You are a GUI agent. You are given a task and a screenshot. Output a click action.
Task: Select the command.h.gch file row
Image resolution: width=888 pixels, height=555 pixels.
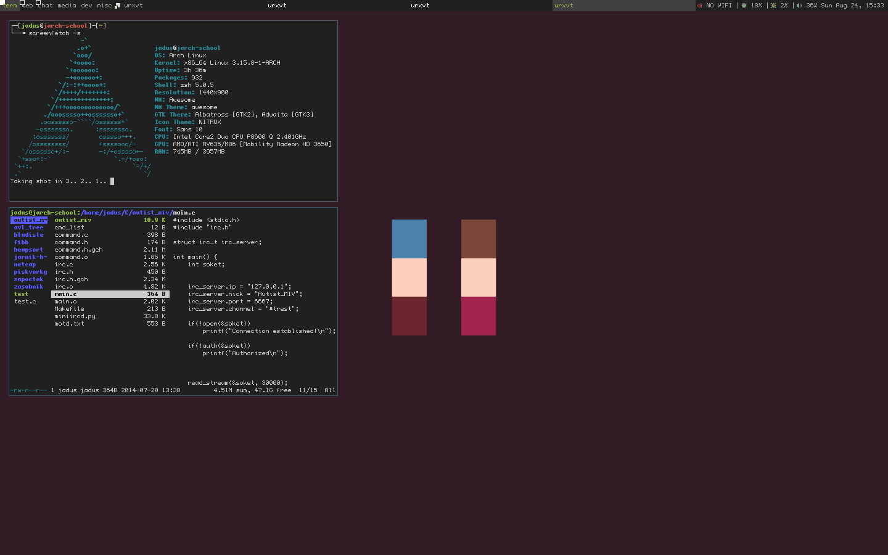110,250
